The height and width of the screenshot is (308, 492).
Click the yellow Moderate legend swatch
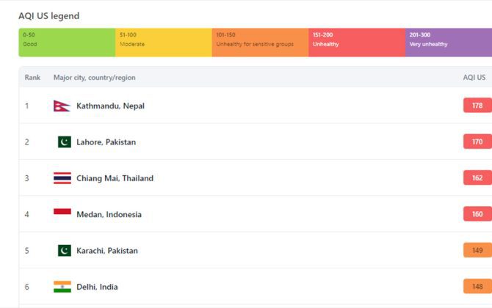(x=163, y=43)
